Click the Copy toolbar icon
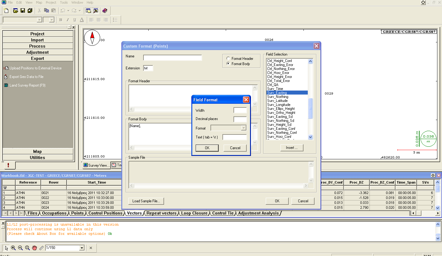Viewport: 442px width, 256px height. click(x=46, y=11)
